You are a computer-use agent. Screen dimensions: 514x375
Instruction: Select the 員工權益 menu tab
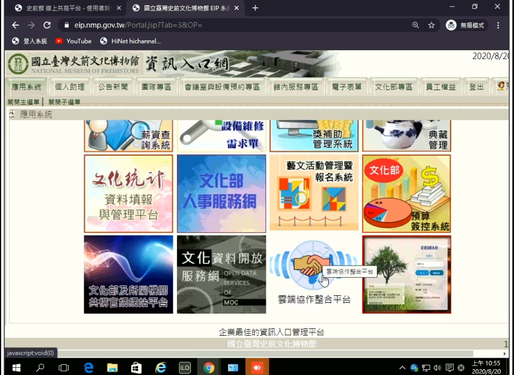point(441,87)
